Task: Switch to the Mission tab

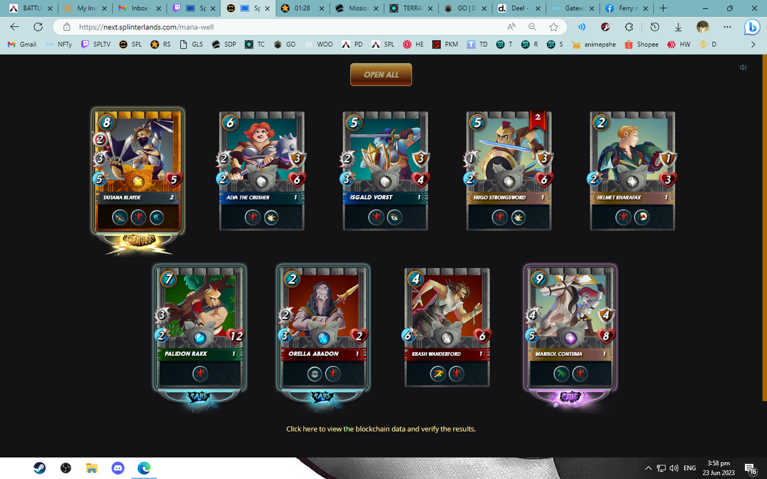Action: tap(357, 8)
